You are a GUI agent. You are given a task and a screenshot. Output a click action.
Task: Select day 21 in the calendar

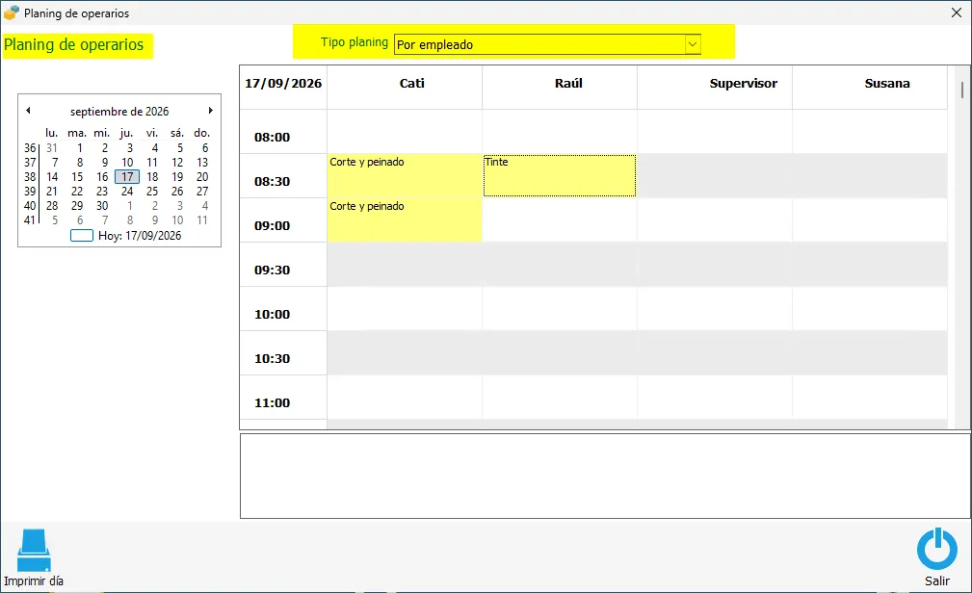(52, 192)
